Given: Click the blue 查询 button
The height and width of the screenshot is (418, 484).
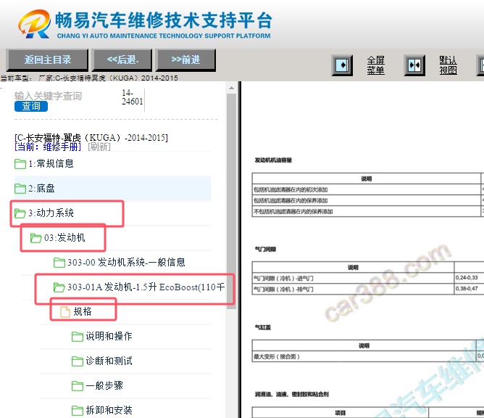Looking at the screenshot, I should [x=31, y=106].
